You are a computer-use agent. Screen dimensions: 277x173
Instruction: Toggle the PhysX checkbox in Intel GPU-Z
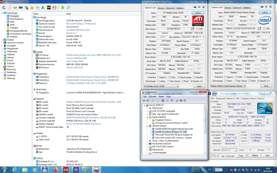pos(249,81)
